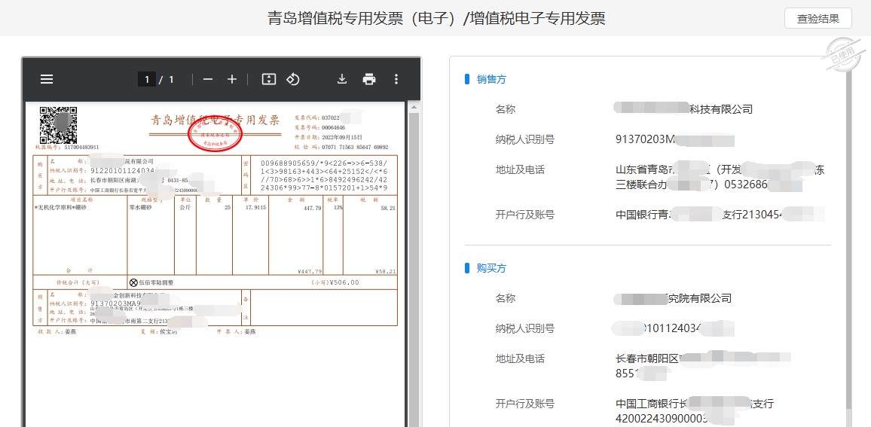
Task: Click the unit cell 公斤
Action: pos(185,207)
